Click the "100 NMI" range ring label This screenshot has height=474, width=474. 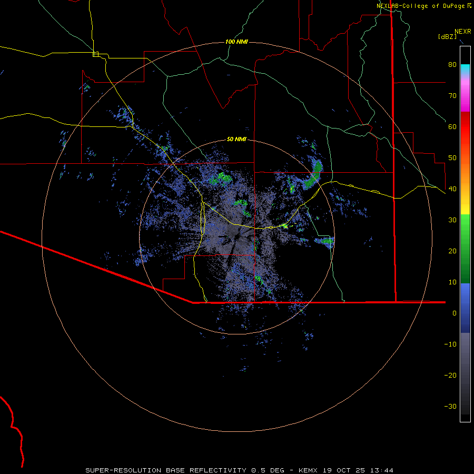236,42
